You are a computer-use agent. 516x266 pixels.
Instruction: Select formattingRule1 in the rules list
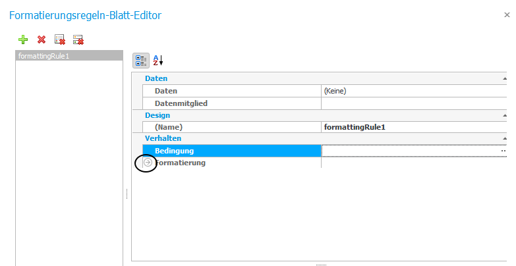tap(69, 56)
